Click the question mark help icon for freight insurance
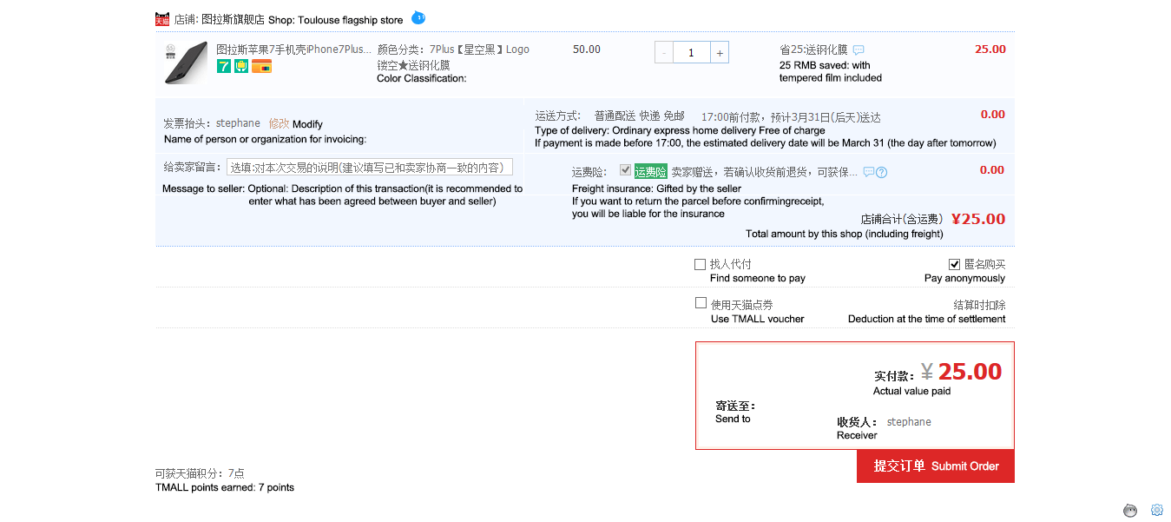The width and height of the screenshot is (1171, 522). tap(881, 172)
